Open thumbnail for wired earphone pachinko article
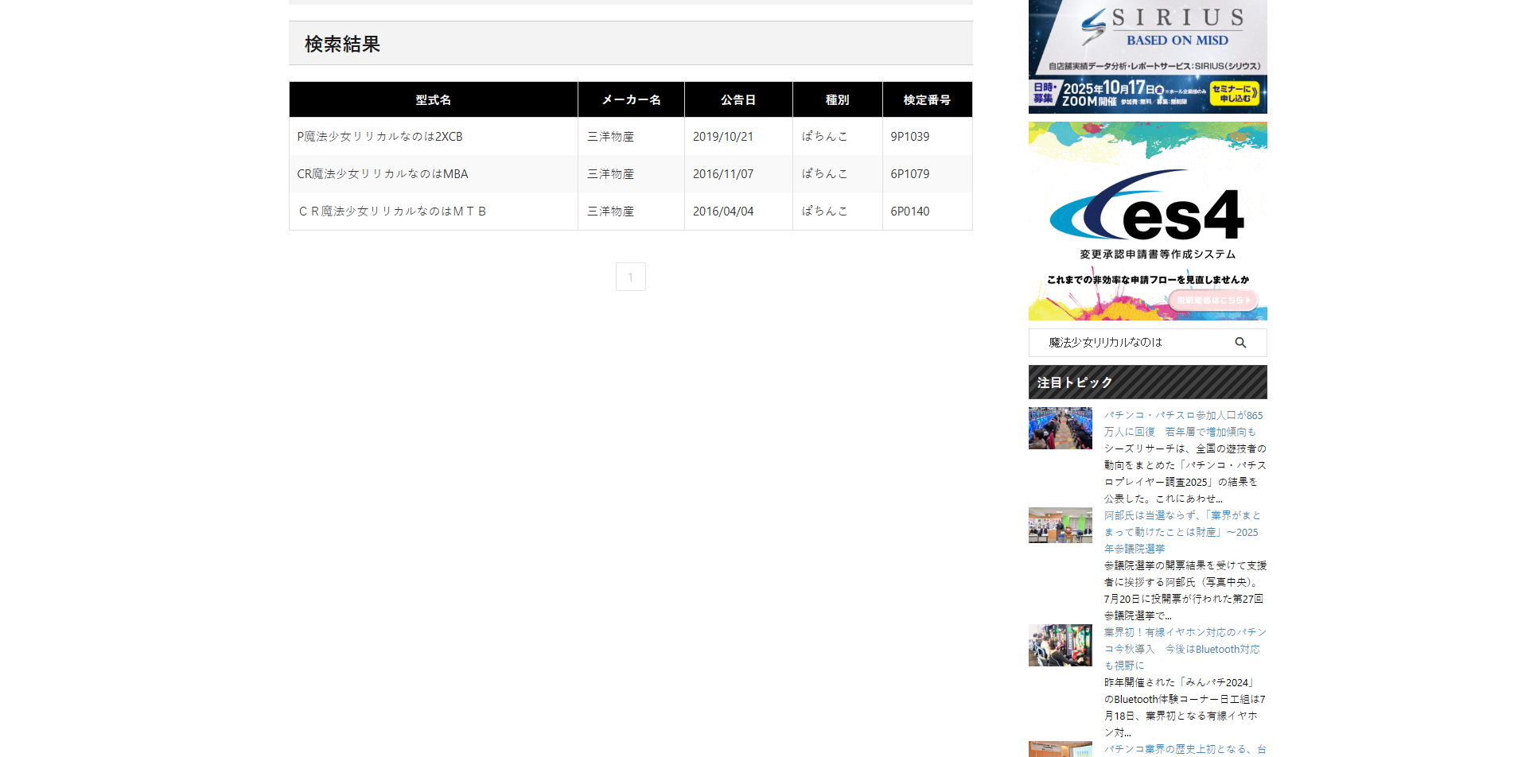1514x757 pixels. [x=1061, y=646]
